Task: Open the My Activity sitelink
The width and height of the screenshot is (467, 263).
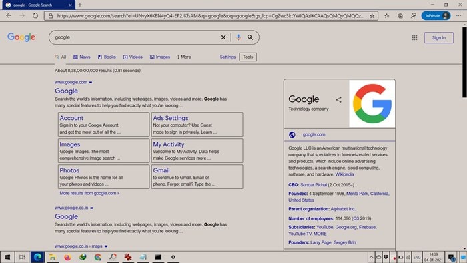Action: (x=169, y=144)
